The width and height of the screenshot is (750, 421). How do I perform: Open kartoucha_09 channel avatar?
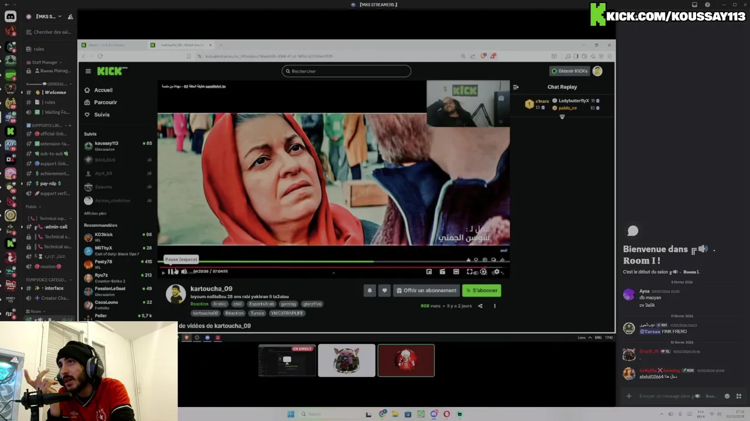pyautogui.click(x=175, y=294)
